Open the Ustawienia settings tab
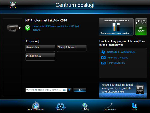 pos(110,107)
